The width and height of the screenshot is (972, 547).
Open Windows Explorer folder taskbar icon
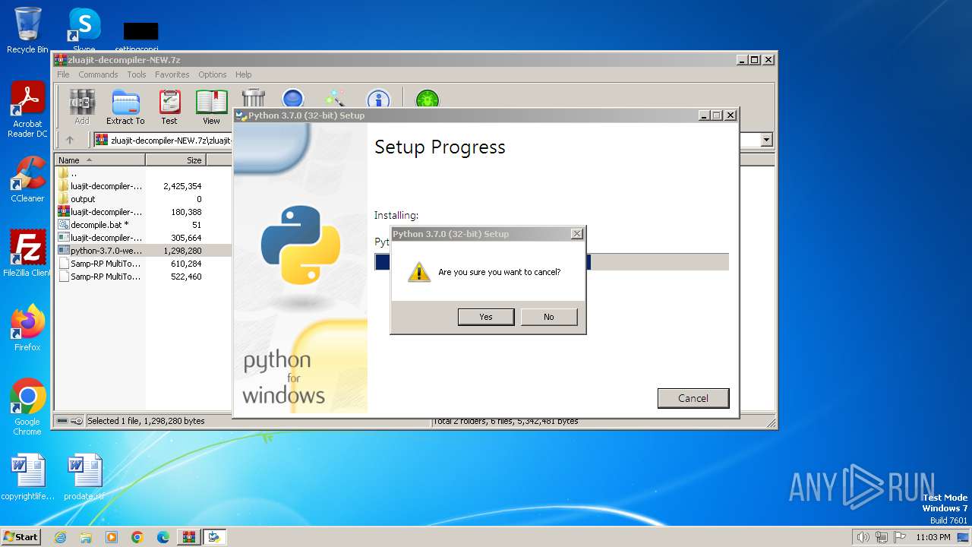click(x=86, y=537)
